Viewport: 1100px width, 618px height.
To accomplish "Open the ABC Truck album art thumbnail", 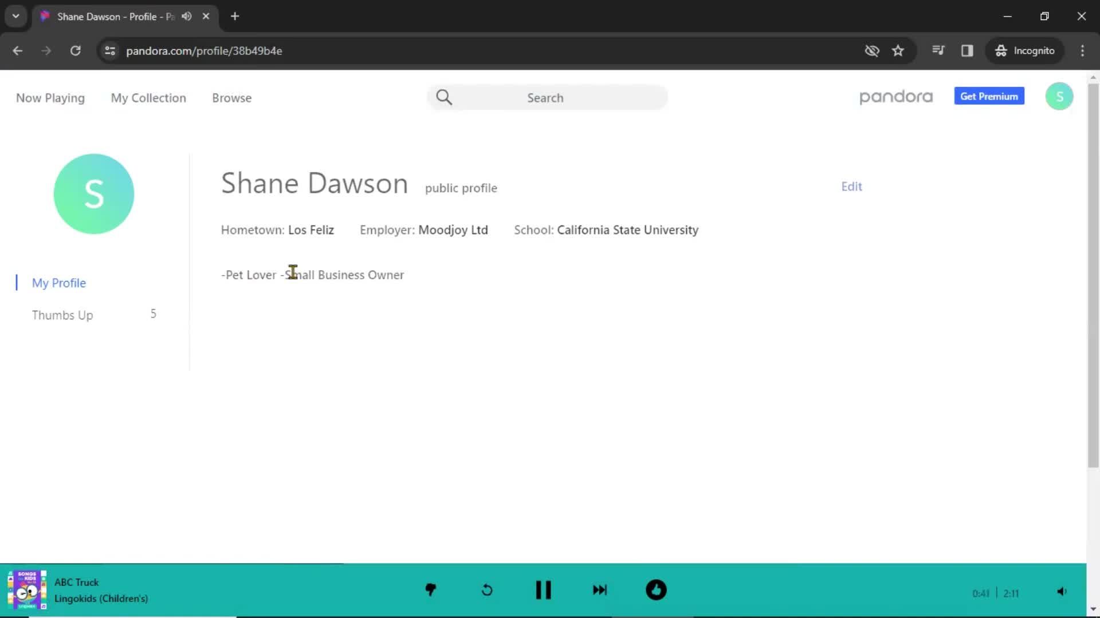I will pos(27,590).
